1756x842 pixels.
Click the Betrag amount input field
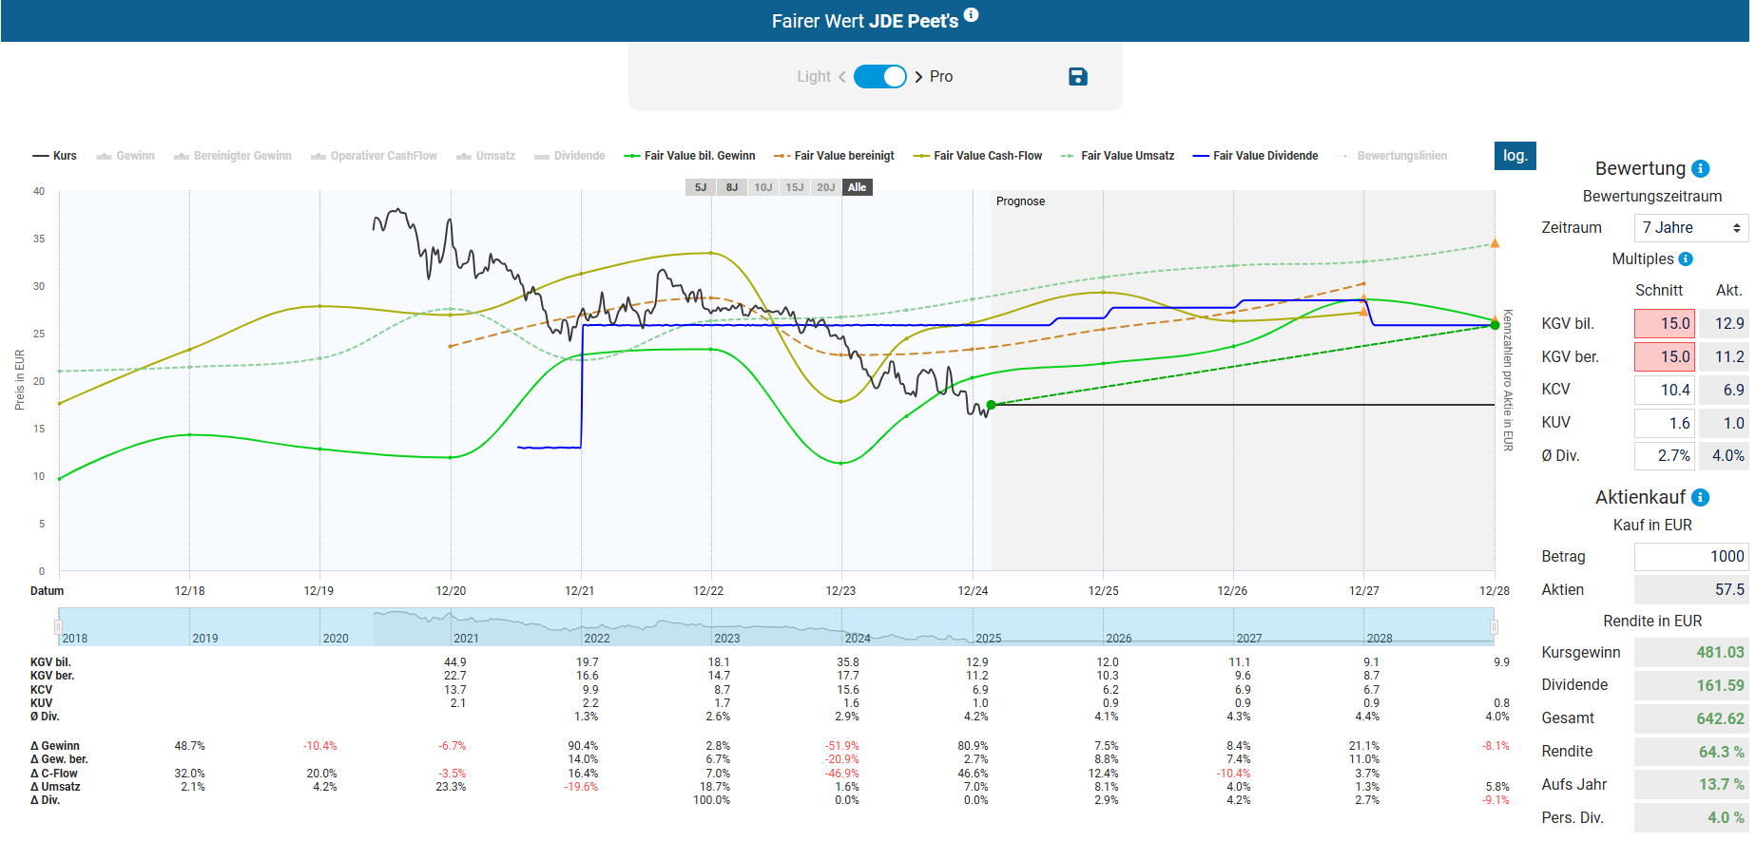[1690, 557]
